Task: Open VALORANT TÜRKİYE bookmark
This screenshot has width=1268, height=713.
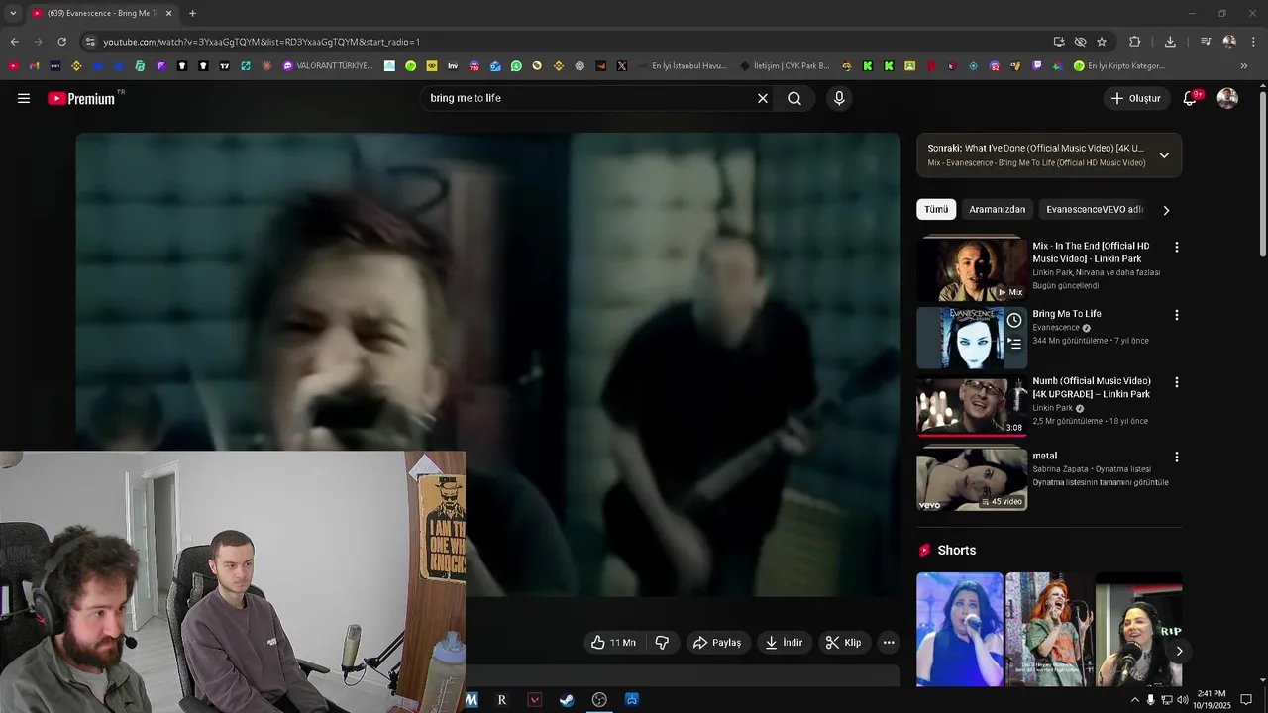Action: (328, 66)
